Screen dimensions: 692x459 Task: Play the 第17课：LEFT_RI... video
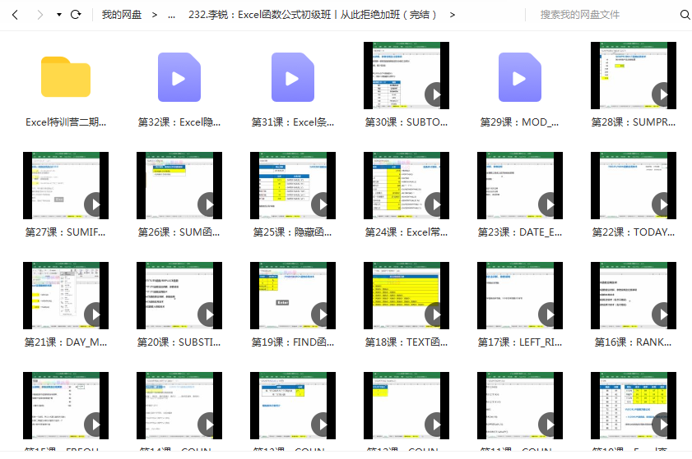(x=520, y=296)
